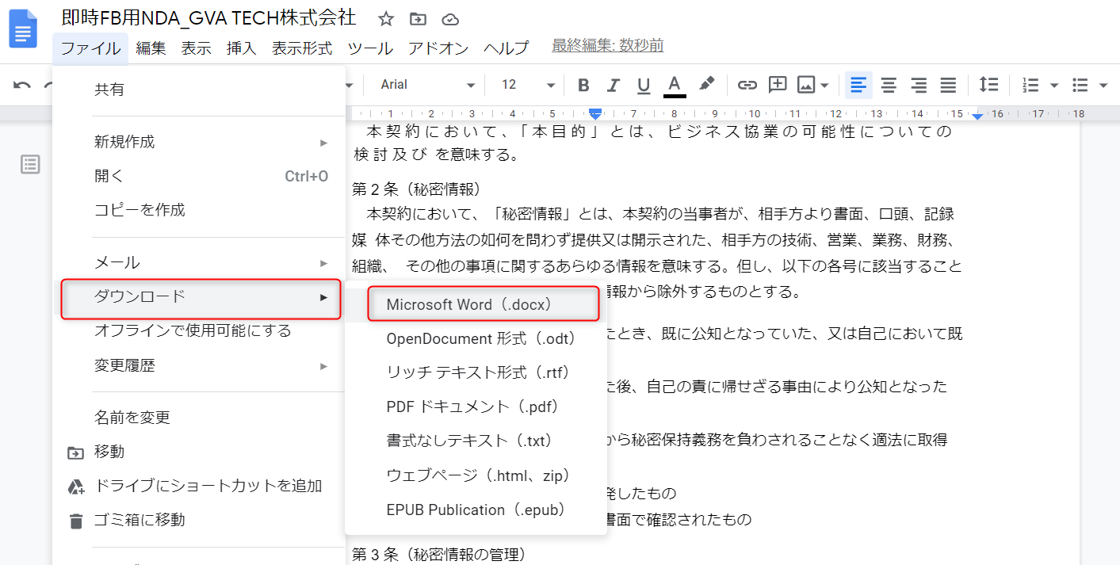This screenshot has width=1120, height=565.
Task: Click the move-to-folder icon beside the title
Action: 418,19
